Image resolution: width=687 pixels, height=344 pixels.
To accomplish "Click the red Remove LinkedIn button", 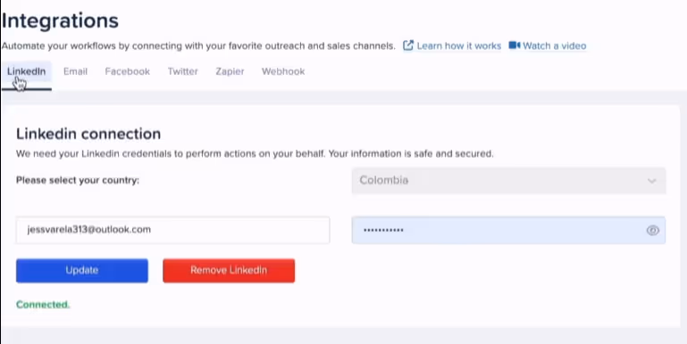I will (229, 271).
